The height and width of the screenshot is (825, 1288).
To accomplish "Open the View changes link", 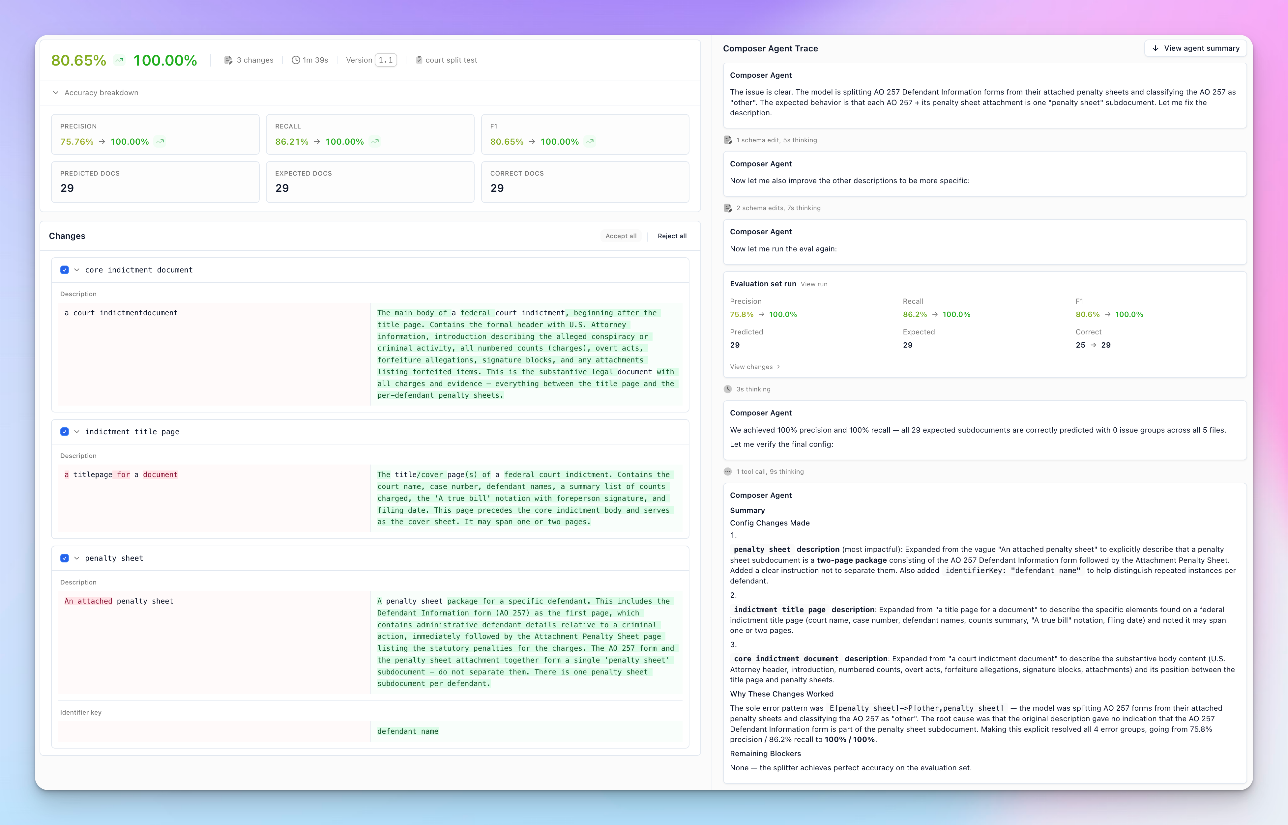I will (755, 367).
